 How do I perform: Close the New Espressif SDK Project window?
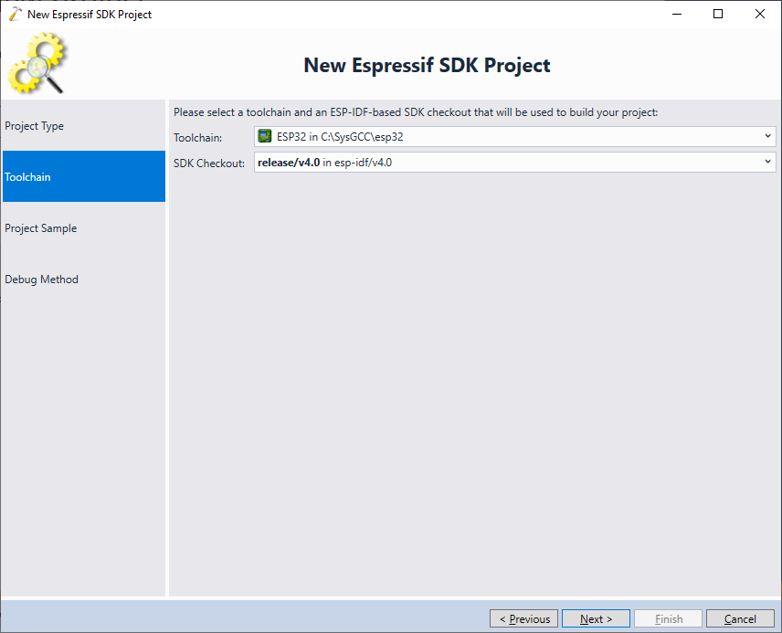(759, 14)
